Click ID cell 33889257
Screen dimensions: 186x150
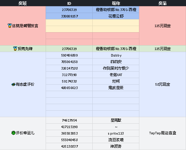[69, 16]
